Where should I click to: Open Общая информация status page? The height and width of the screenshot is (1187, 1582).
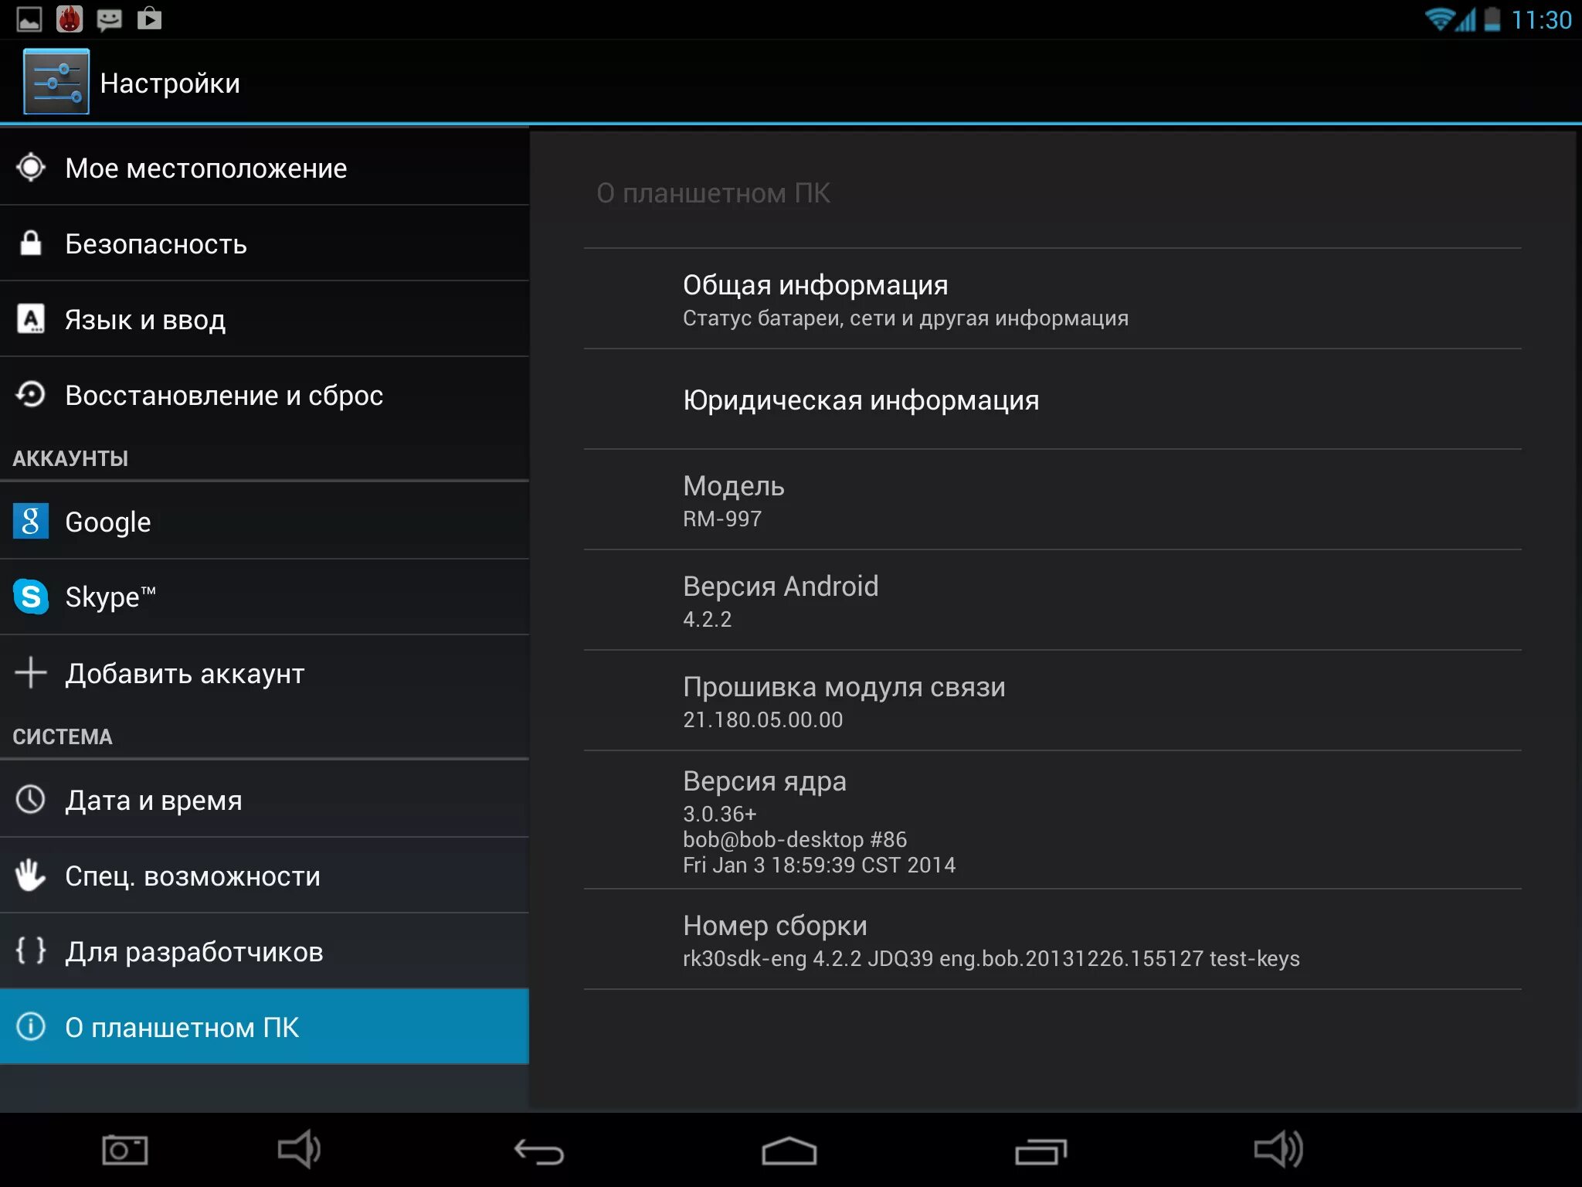[x=1052, y=300]
